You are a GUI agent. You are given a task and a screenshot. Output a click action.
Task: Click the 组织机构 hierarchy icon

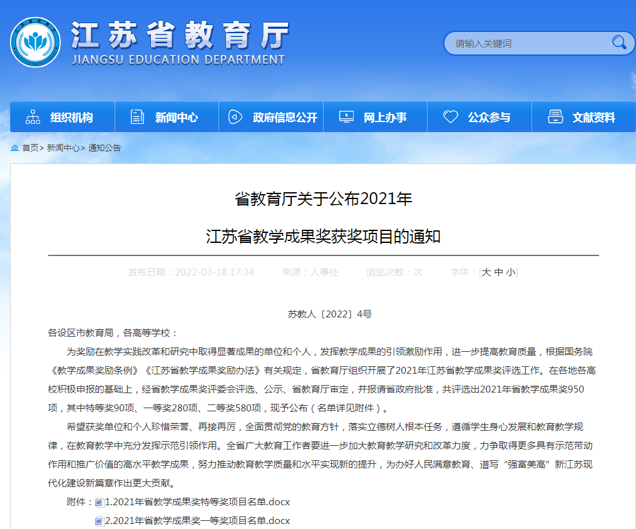pyautogui.click(x=33, y=117)
